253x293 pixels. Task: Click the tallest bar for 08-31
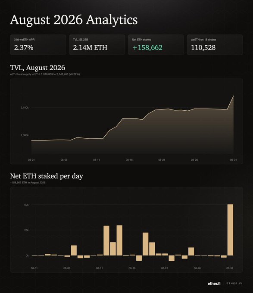(x=230, y=230)
